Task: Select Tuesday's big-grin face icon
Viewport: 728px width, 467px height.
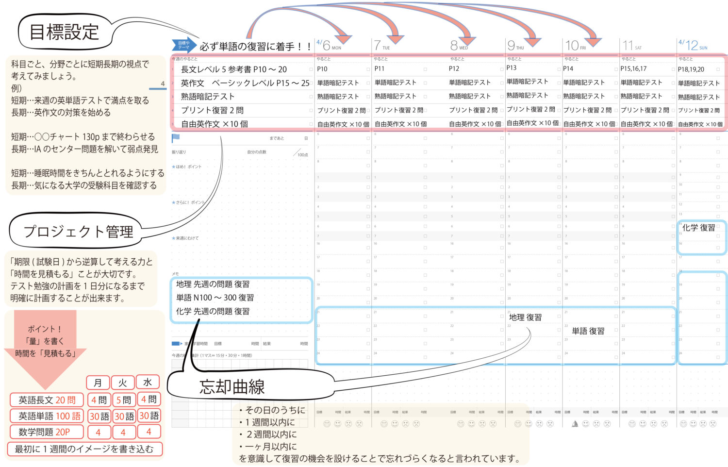Action: (384, 424)
